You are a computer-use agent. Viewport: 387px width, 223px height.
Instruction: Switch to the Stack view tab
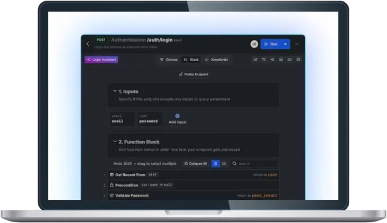click(x=191, y=59)
